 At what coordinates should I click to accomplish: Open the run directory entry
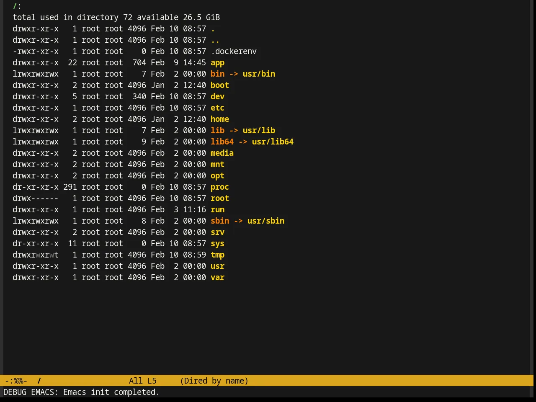pyautogui.click(x=217, y=210)
